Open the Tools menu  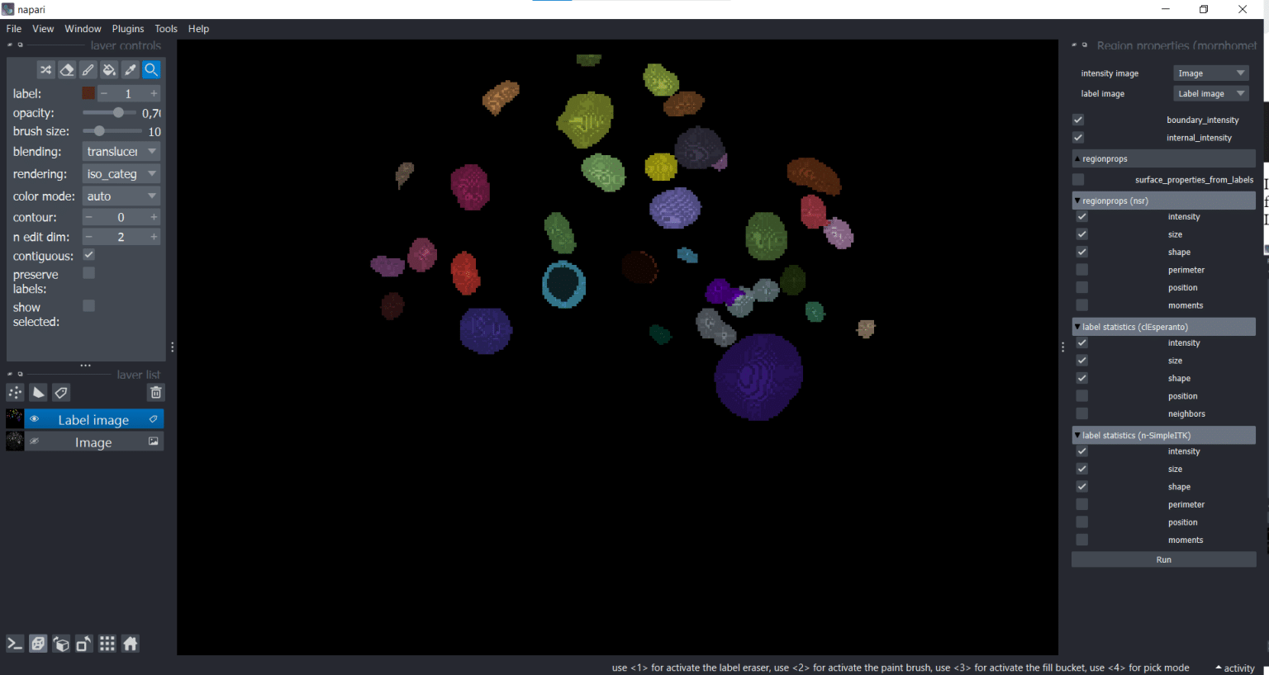pyautogui.click(x=166, y=29)
